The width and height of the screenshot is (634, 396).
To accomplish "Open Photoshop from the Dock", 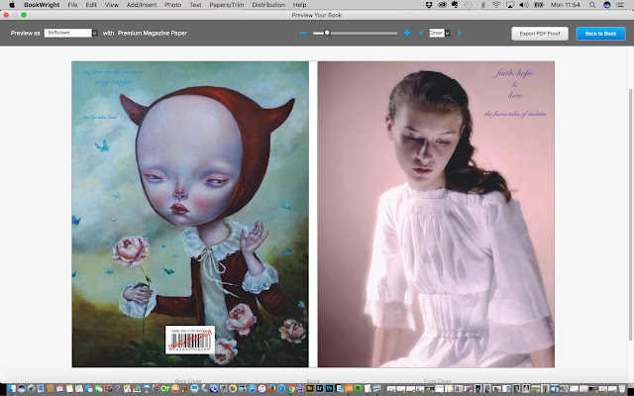I will click(330, 389).
